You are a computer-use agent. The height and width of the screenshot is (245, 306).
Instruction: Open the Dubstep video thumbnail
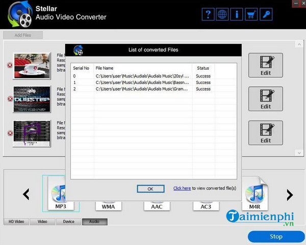pyautogui.click(x=32, y=99)
